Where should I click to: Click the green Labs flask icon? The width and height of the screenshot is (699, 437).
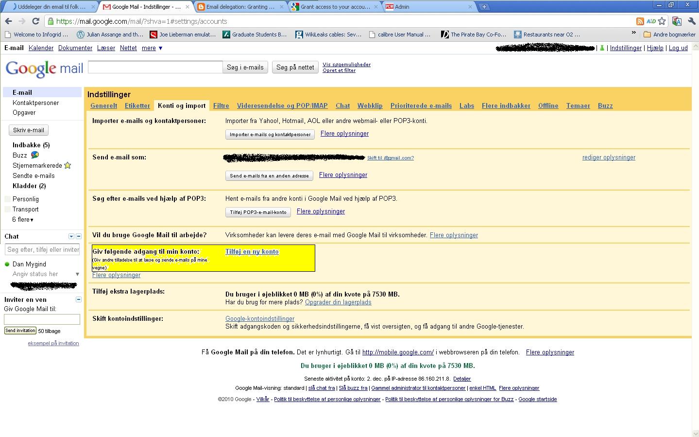(602, 48)
